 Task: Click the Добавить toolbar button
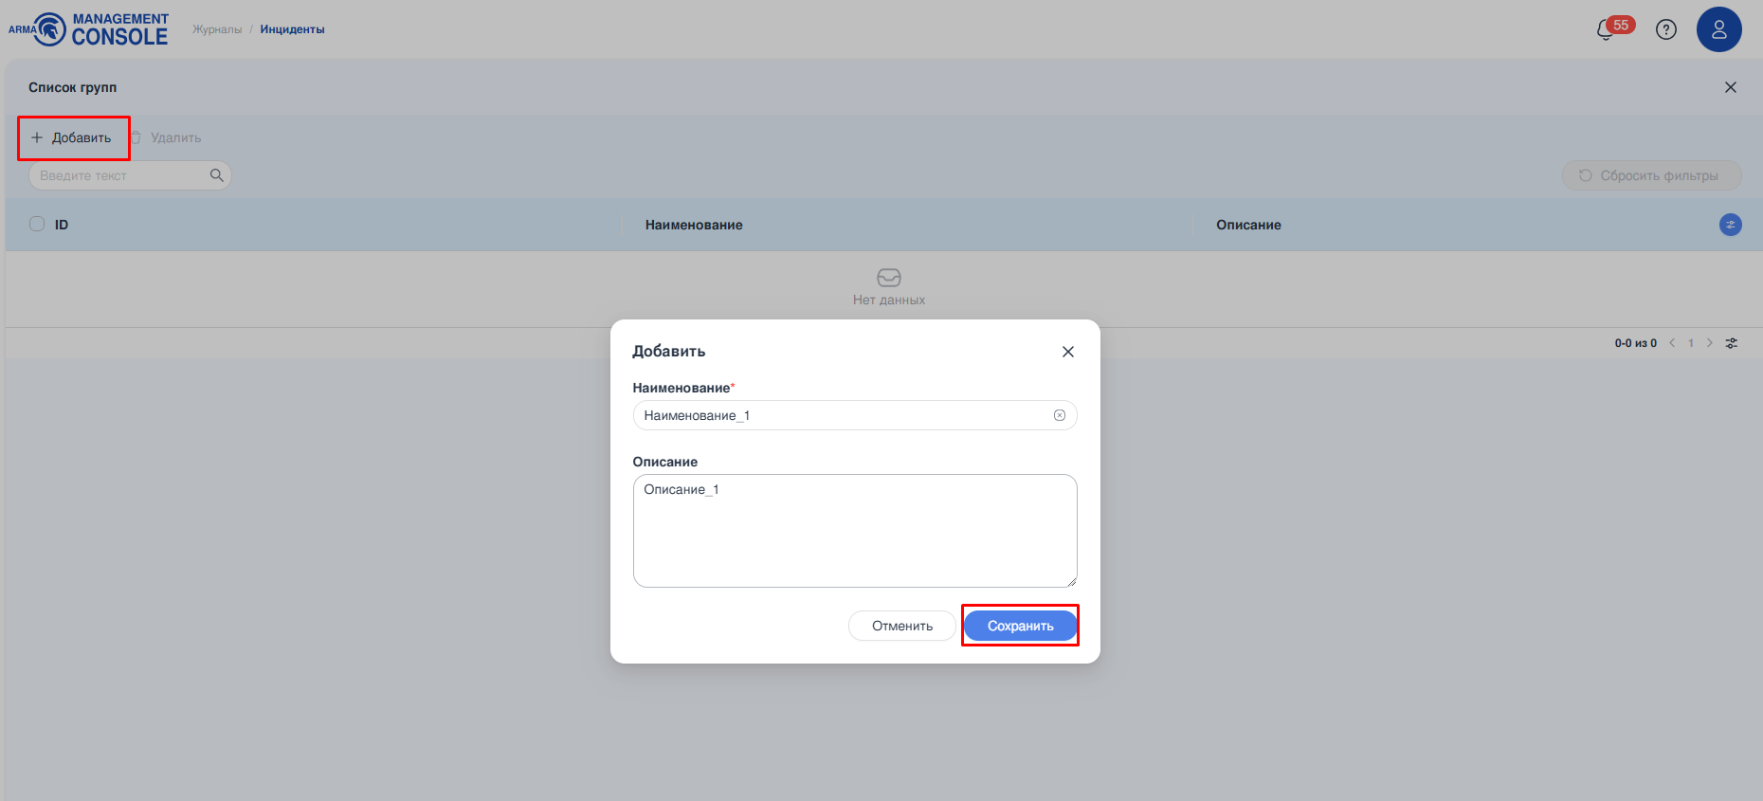pyautogui.click(x=72, y=137)
